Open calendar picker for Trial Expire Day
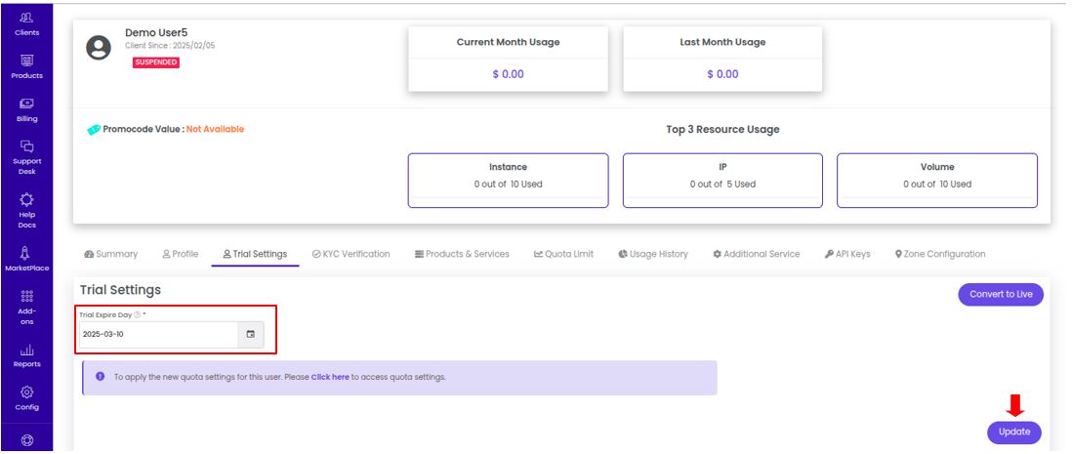Screen dimensions: 1072x454 (250, 334)
